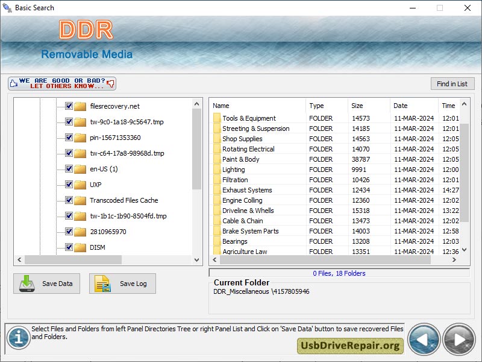This screenshot has width=482, height=362.
Task: Uncheck the UXP folder checkbox
Action: pyautogui.click(x=69, y=185)
